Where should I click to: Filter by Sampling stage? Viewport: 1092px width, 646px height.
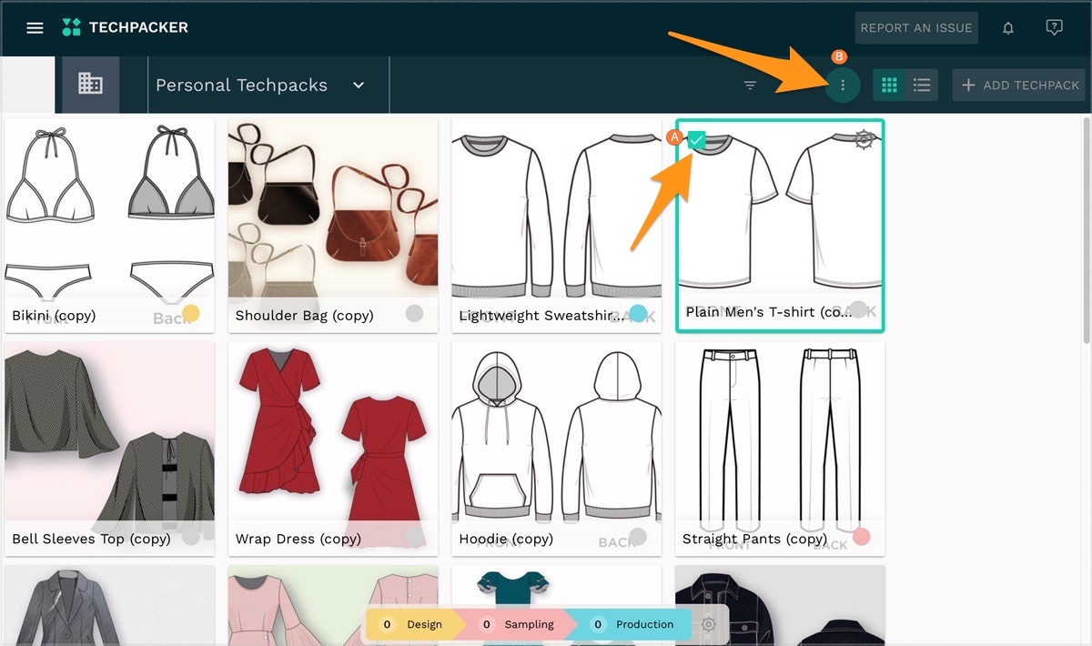pos(519,624)
